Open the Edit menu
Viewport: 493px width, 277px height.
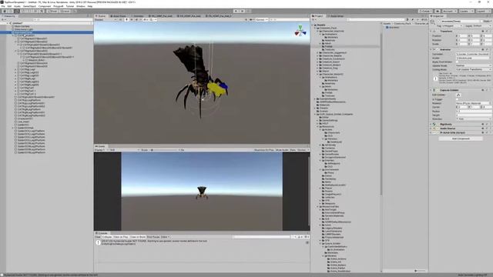pyautogui.click(x=9, y=6)
